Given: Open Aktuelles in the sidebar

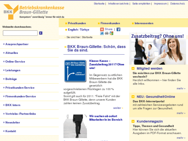Looking at the screenshot, I should tap(12, 53).
